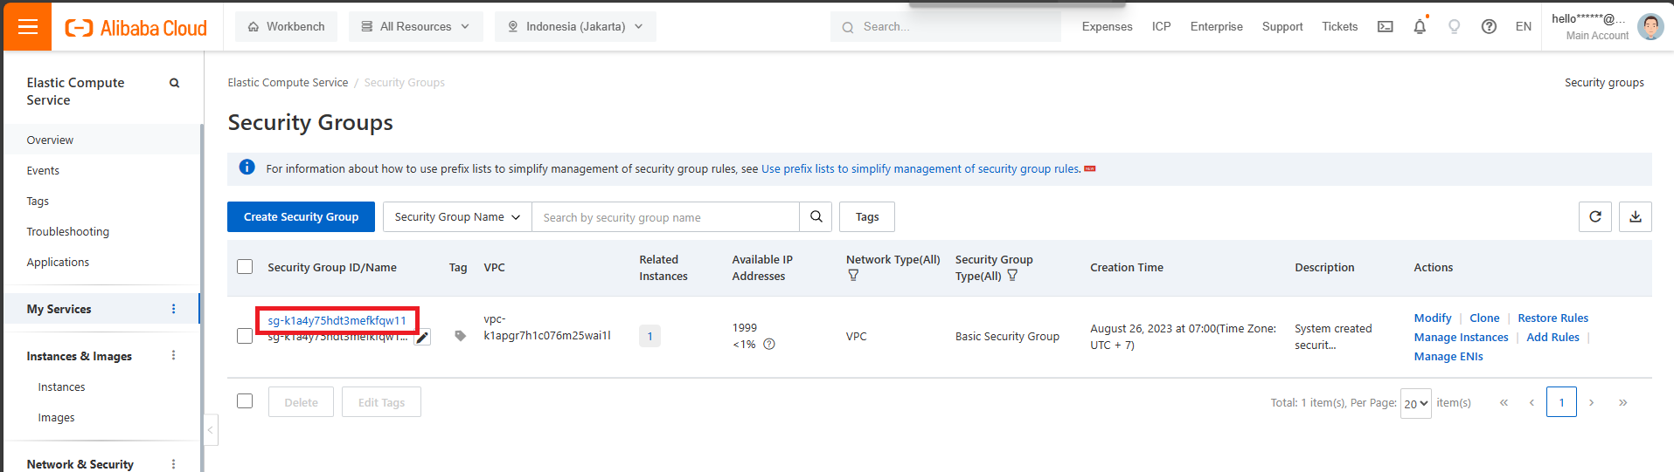Open My Services more options dots
Image resolution: width=1674 pixels, height=472 pixels.
tap(173, 309)
